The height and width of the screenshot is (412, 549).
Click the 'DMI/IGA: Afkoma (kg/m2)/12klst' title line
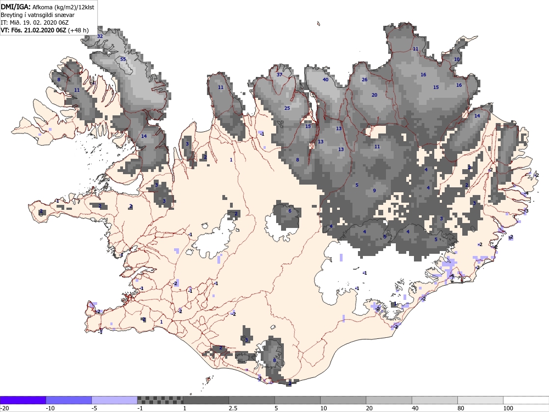coord(47,7)
